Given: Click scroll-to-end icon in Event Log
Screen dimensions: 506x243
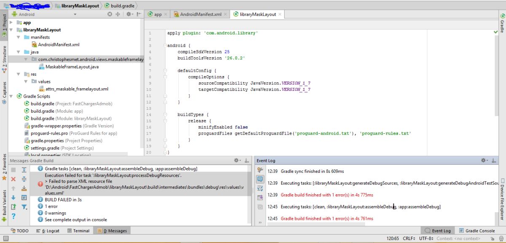Looking at the screenshot, I should pos(260,198).
